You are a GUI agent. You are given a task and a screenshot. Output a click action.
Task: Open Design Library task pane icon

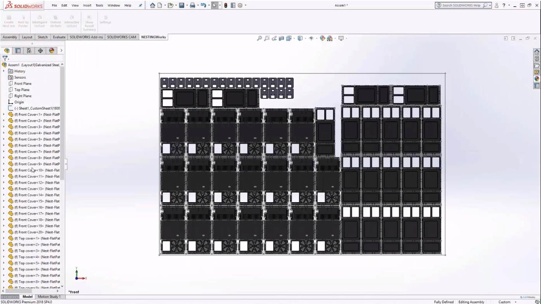(x=537, y=59)
